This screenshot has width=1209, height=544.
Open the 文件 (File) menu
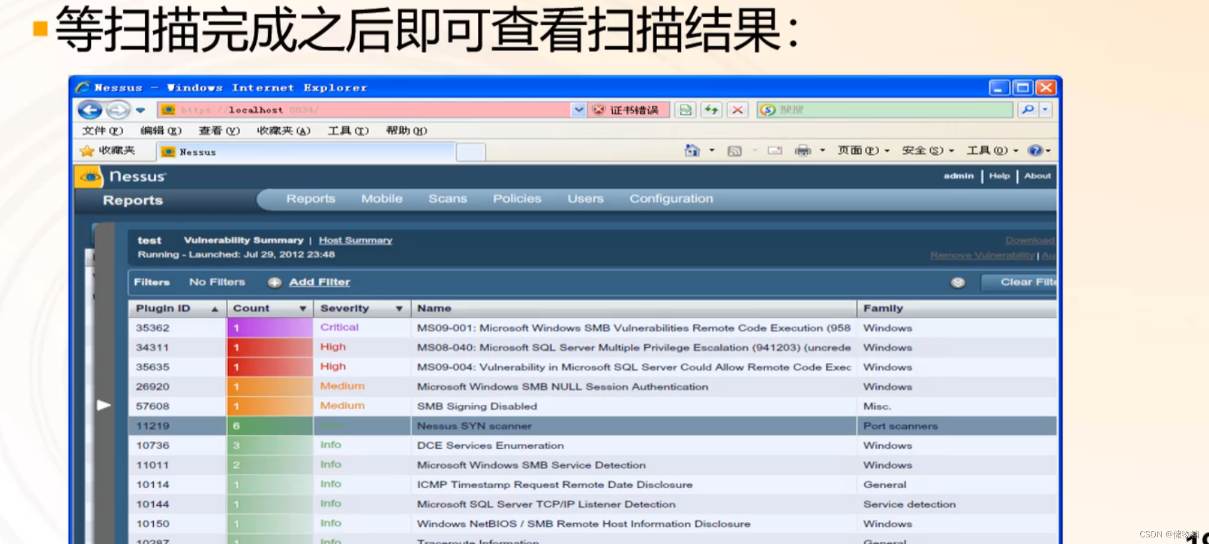pyautogui.click(x=103, y=131)
